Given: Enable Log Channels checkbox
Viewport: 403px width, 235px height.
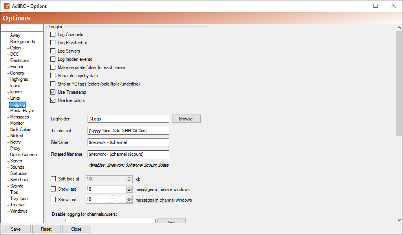Looking at the screenshot, I should tap(53, 35).
